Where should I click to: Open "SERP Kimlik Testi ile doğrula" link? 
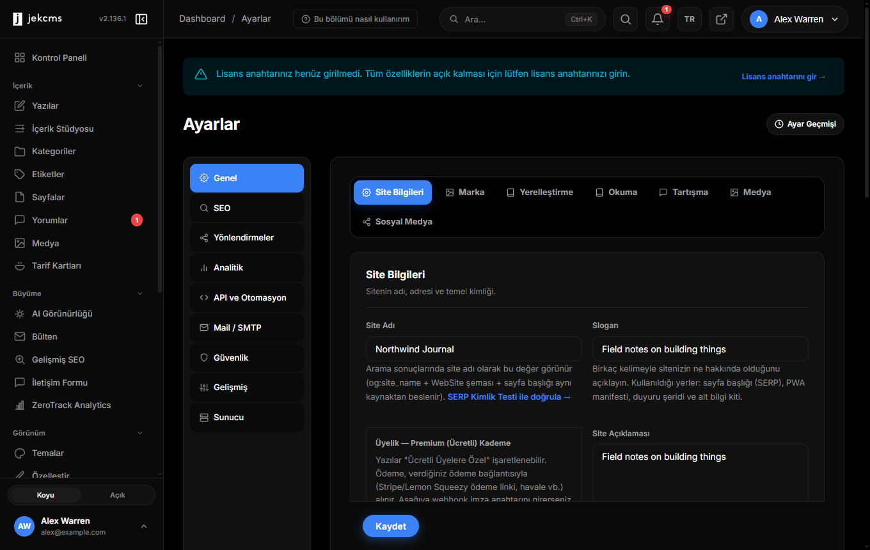point(509,397)
